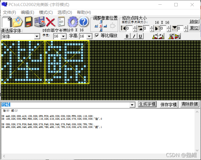Shift pixels left with the blue left arrow
Screen dimensions: 201x160
click(96, 26)
